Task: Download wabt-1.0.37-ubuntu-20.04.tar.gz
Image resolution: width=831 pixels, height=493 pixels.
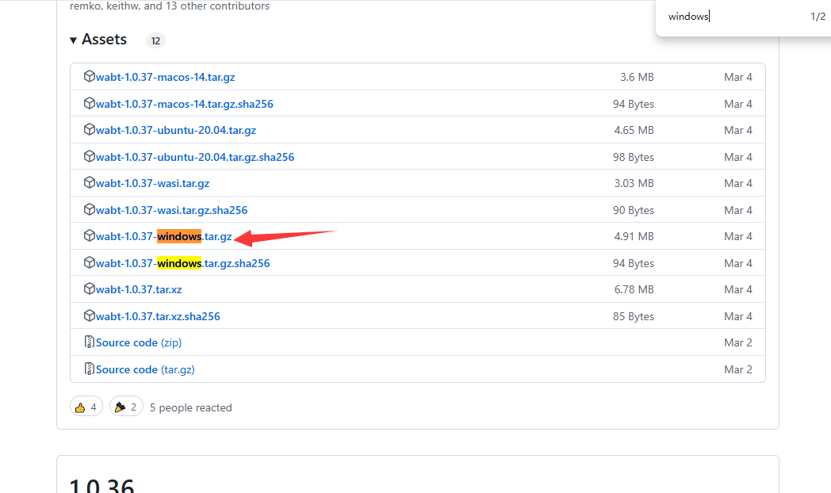Action: click(x=175, y=130)
